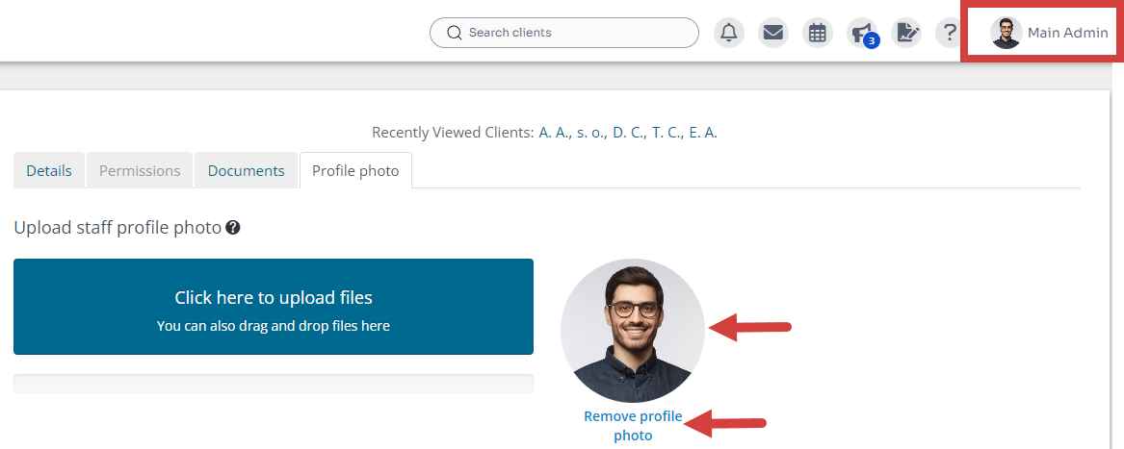1124x449 pixels.
Task: Click here to upload files button
Action: pyautogui.click(x=274, y=307)
